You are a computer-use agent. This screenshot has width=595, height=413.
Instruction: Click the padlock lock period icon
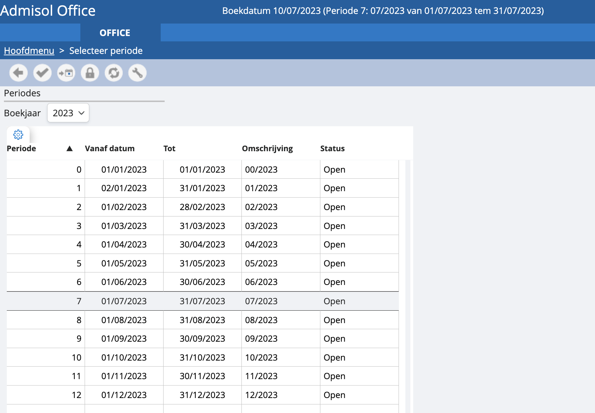(x=90, y=73)
